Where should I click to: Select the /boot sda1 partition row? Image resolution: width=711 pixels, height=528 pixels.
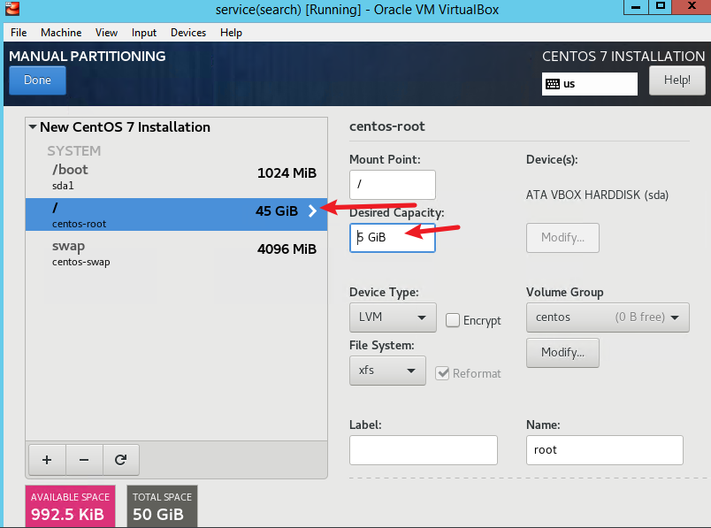176,177
